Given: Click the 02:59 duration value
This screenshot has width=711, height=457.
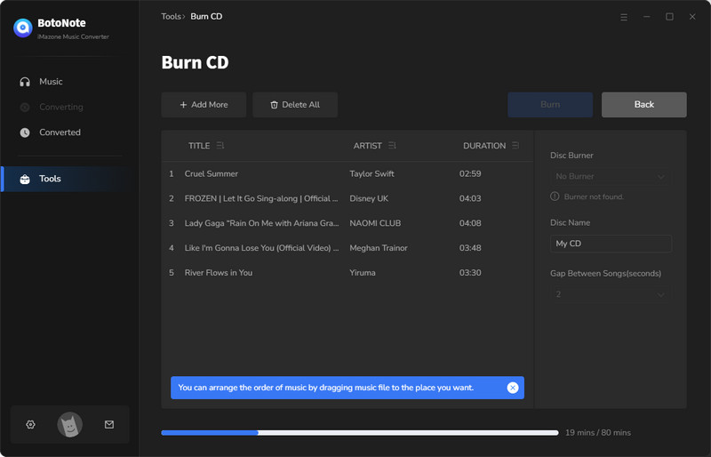Looking at the screenshot, I should pyautogui.click(x=470, y=173).
